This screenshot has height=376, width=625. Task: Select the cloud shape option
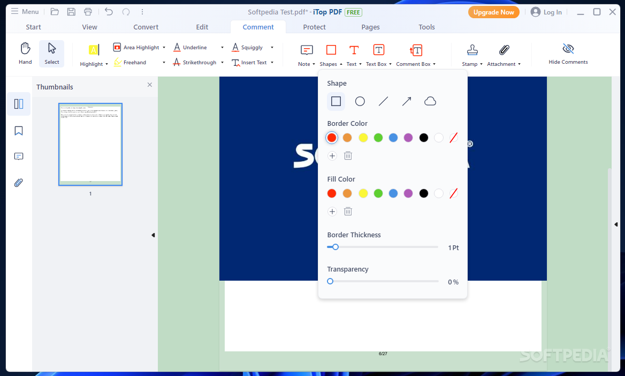(x=430, y=101)
